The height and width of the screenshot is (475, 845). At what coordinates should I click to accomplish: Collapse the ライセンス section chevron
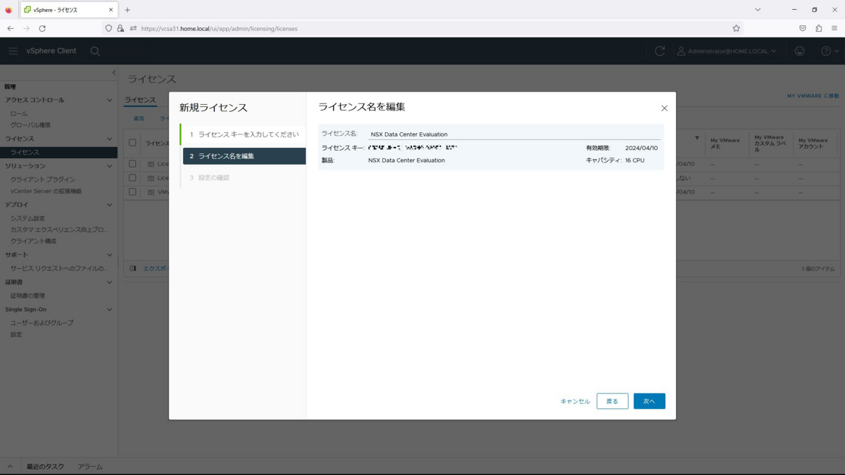pyautogui.click(x=109, y=139)
